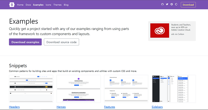
Task: Click the 'ads via Carbon' text
Action: tap(177, 34)
